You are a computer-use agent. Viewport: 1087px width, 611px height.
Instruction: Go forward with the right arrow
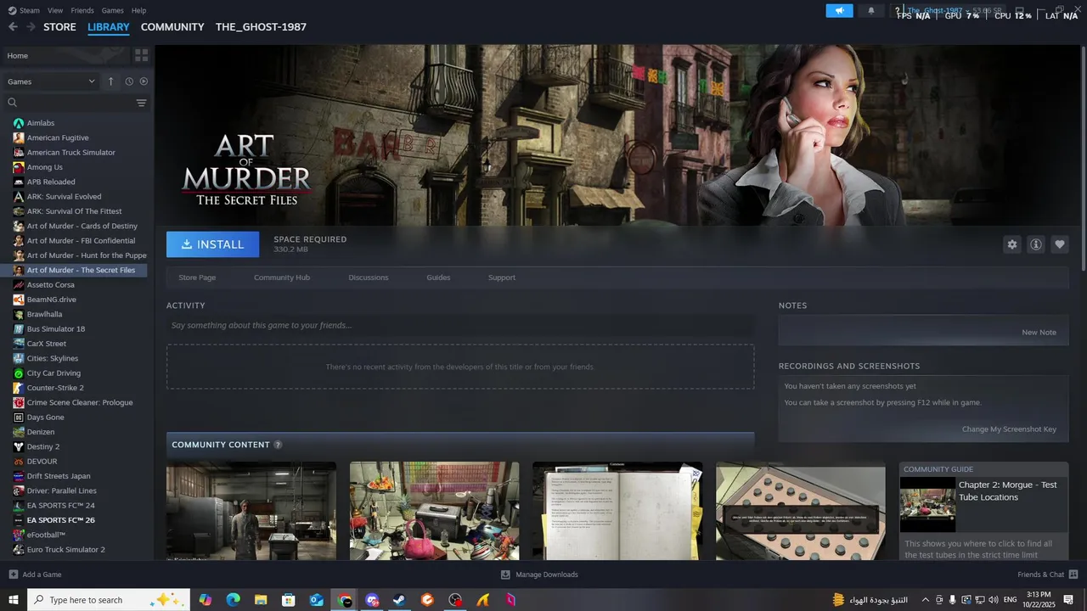tap(31, 27)
